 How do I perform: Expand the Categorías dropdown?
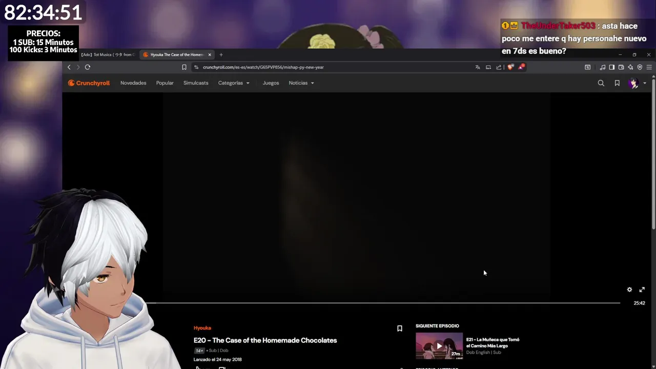(234, 83)
